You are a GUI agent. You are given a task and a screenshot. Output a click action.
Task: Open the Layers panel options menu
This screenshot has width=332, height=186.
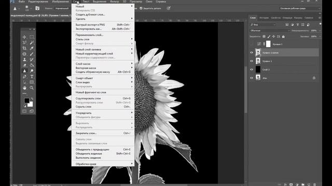320,18
